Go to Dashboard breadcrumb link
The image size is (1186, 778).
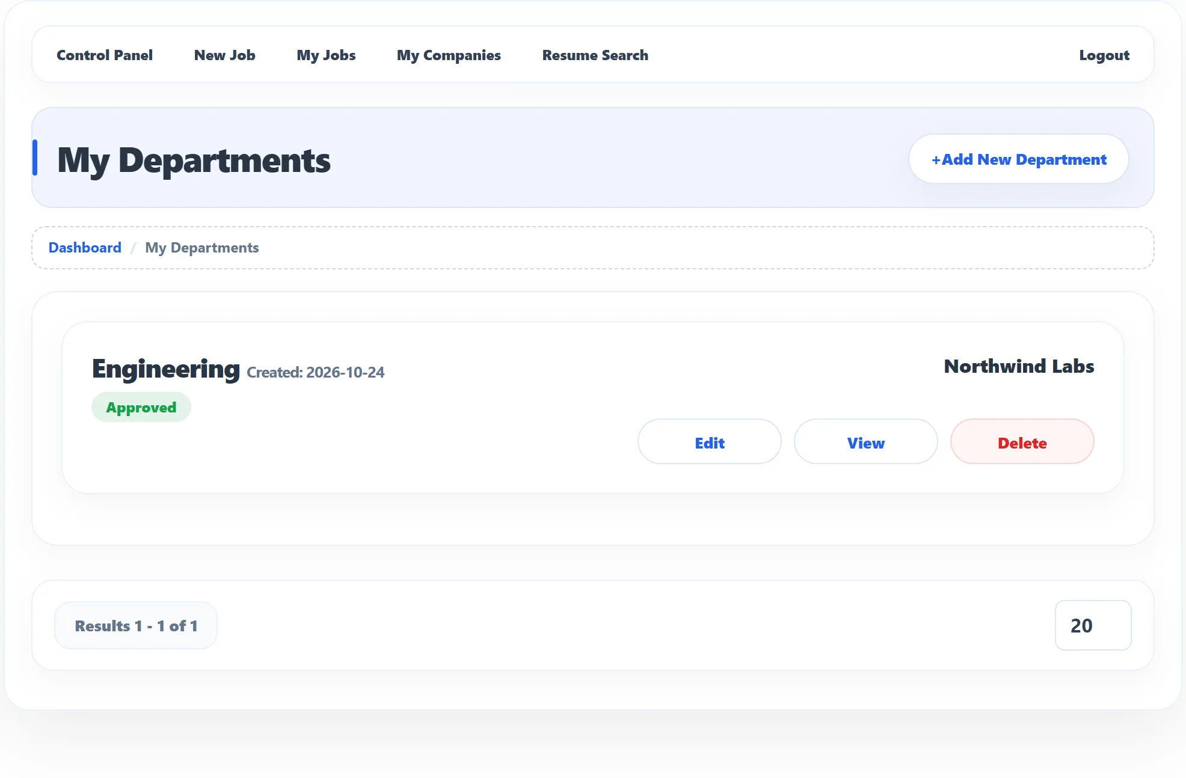[x=85, y=248]
